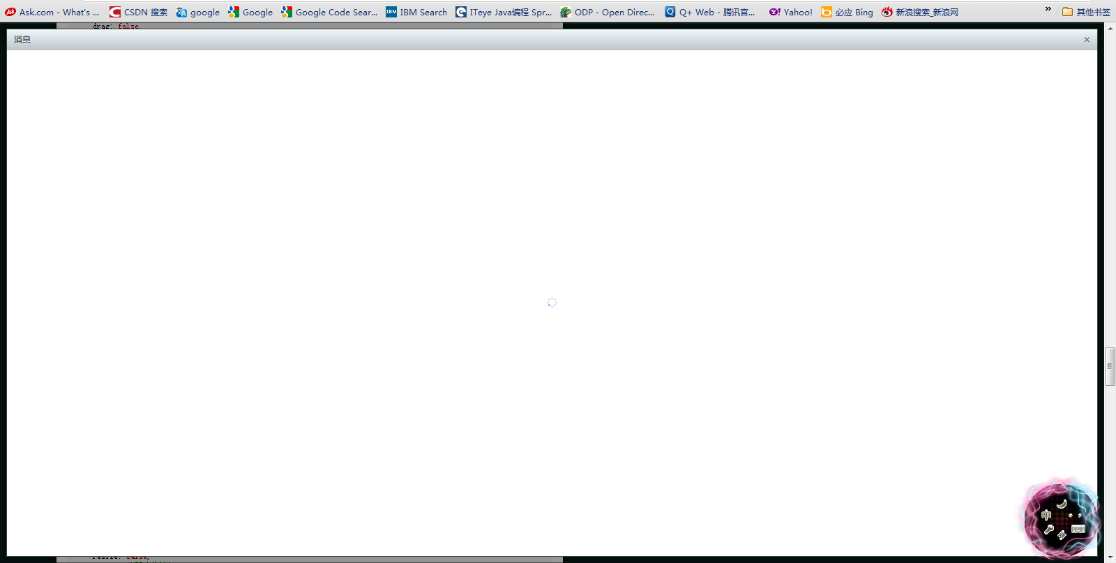Screen dimensions: 1116x563
Task: Open the Google Code Search bookmark
Action: click(329, 12)
